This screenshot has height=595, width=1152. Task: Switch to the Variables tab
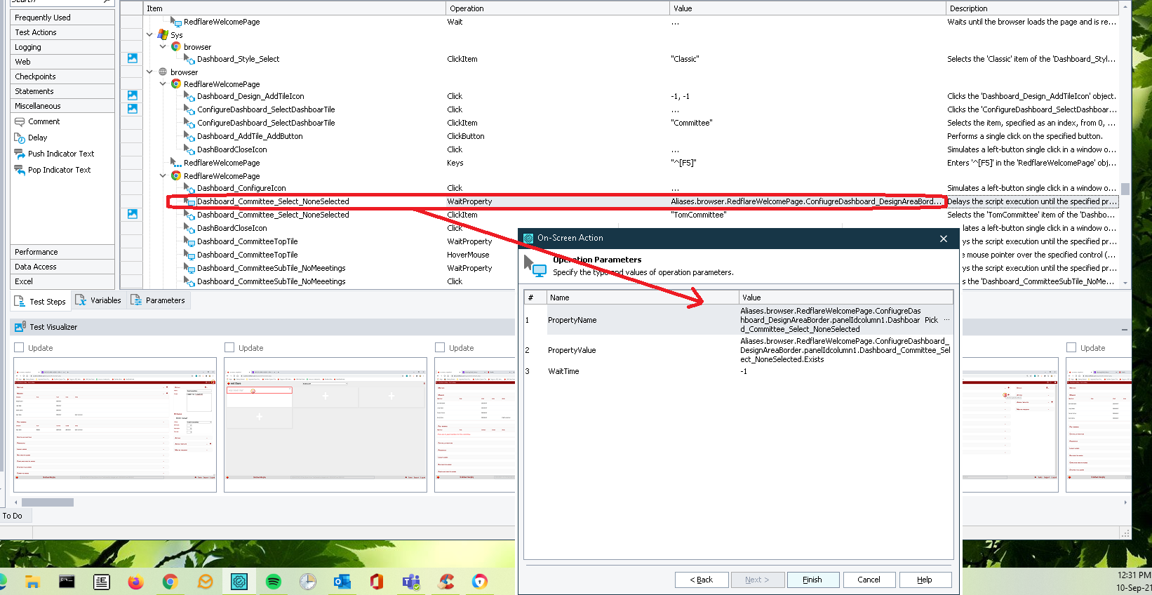pyautogui.click(x=98, y=300)
